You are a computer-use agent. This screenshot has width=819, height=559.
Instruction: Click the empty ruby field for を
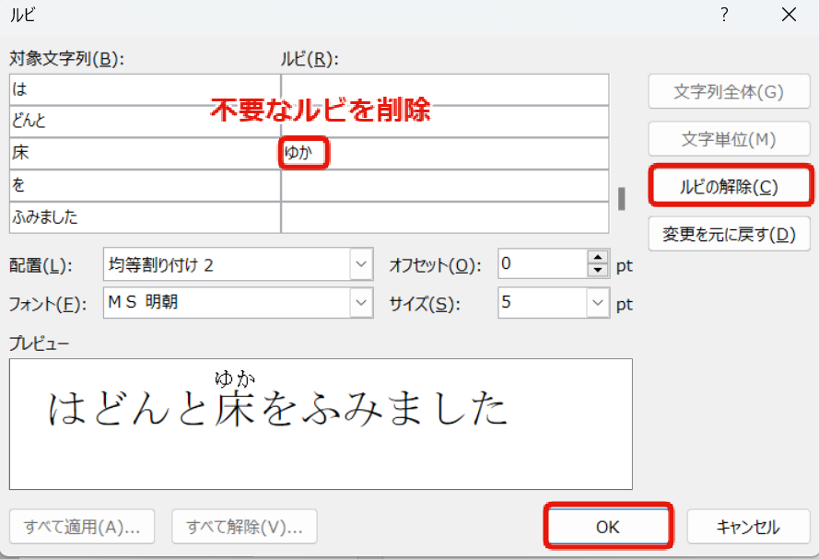(444, 186)
